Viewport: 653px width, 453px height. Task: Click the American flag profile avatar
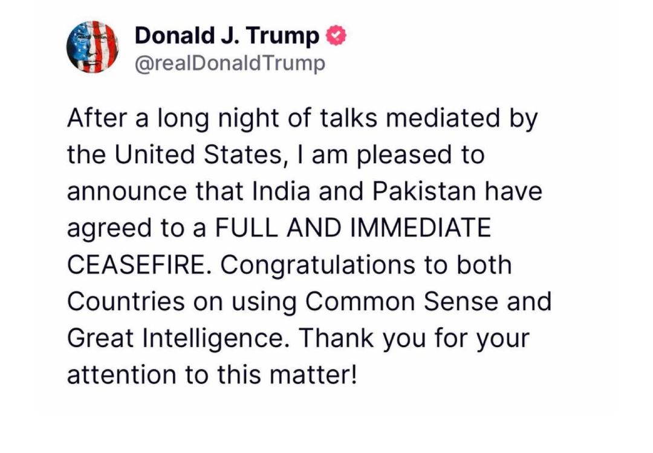pyautogui.click(x=92, y=47)
